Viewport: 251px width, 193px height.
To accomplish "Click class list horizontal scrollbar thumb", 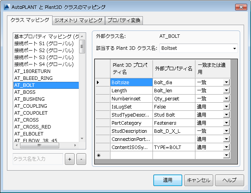I will point(39,145).
